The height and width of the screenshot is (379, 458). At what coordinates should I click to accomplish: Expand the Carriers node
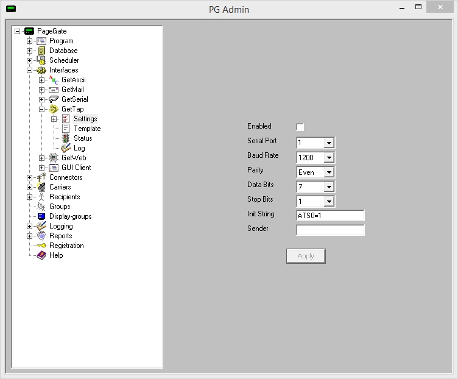point(29,187)
